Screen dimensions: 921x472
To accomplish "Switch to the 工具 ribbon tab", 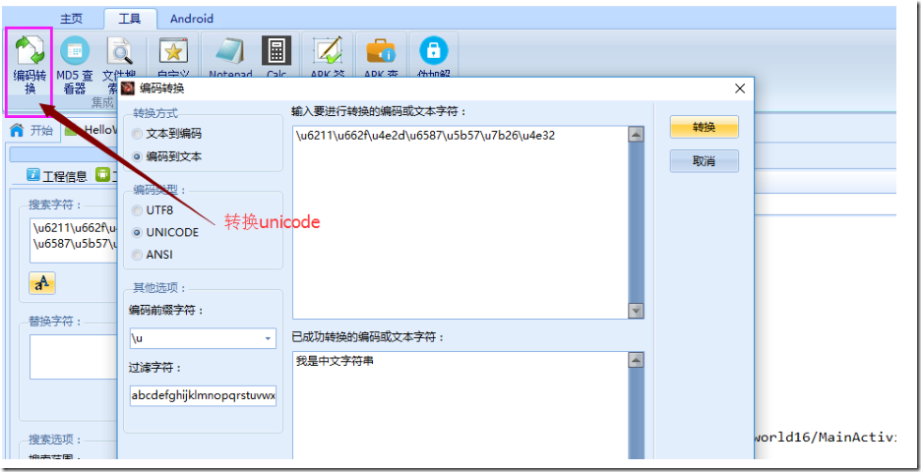I will (130, 19).
